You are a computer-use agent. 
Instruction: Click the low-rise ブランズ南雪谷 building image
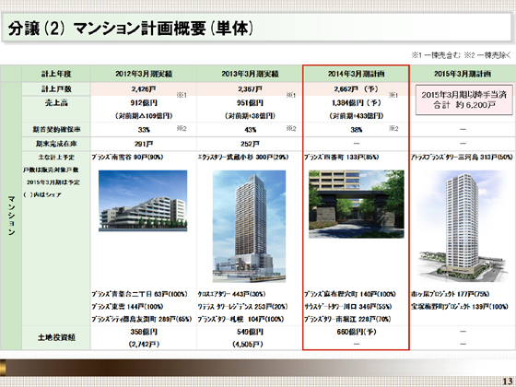(x=143, y=201)
